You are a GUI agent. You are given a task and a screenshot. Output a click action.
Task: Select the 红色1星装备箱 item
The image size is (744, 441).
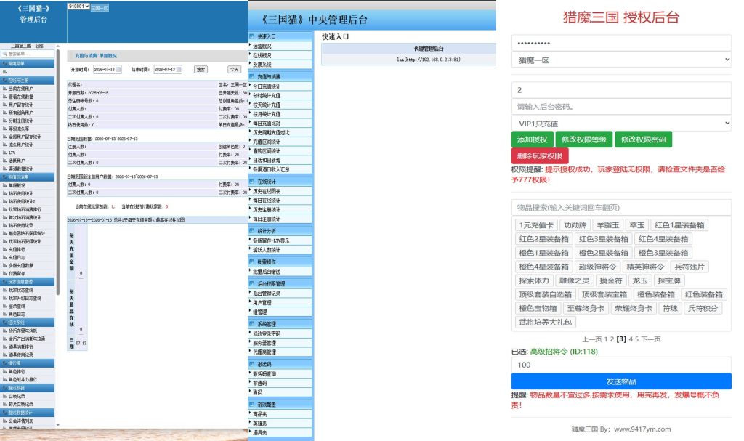tap(679, 225)
